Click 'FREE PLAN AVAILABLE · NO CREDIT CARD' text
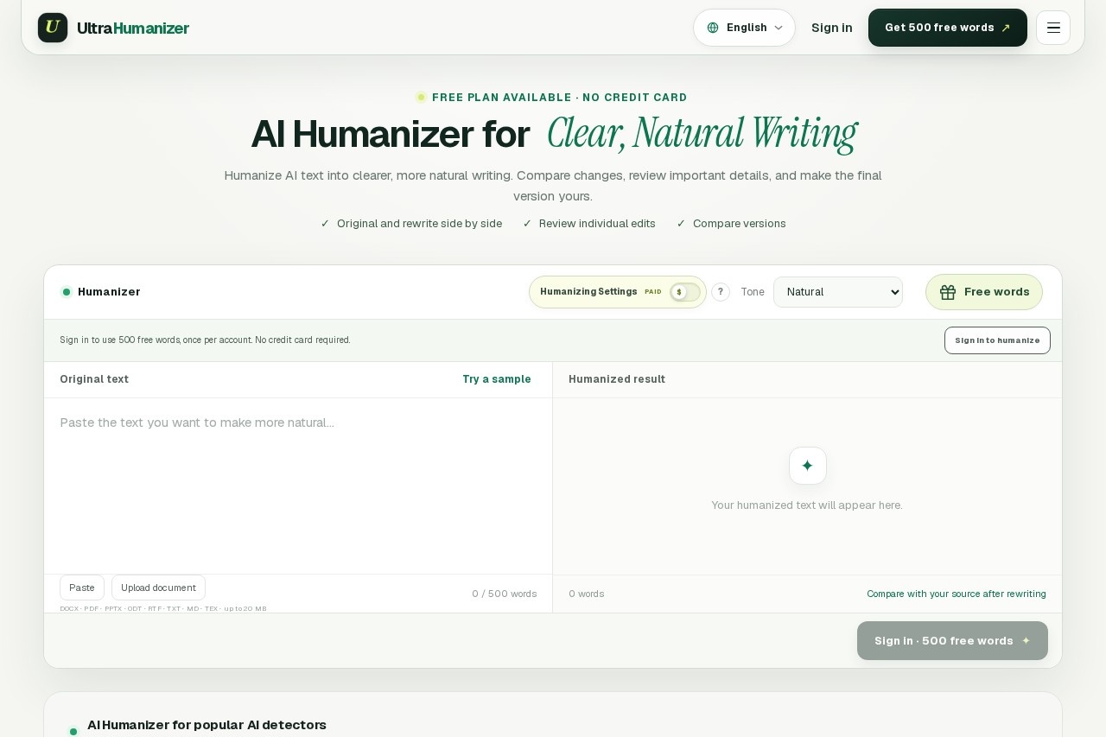The height and width of the screenshot is (737, 1106). pyautogui.click(x=560, y=98)
